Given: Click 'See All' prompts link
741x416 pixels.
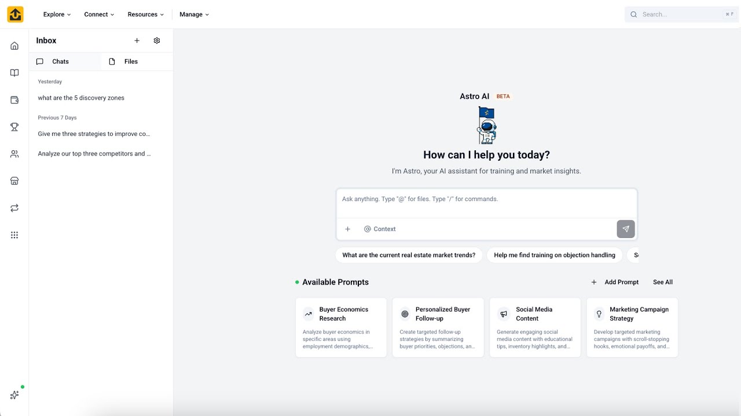Looking at the screenshot, I should point(663,282).
